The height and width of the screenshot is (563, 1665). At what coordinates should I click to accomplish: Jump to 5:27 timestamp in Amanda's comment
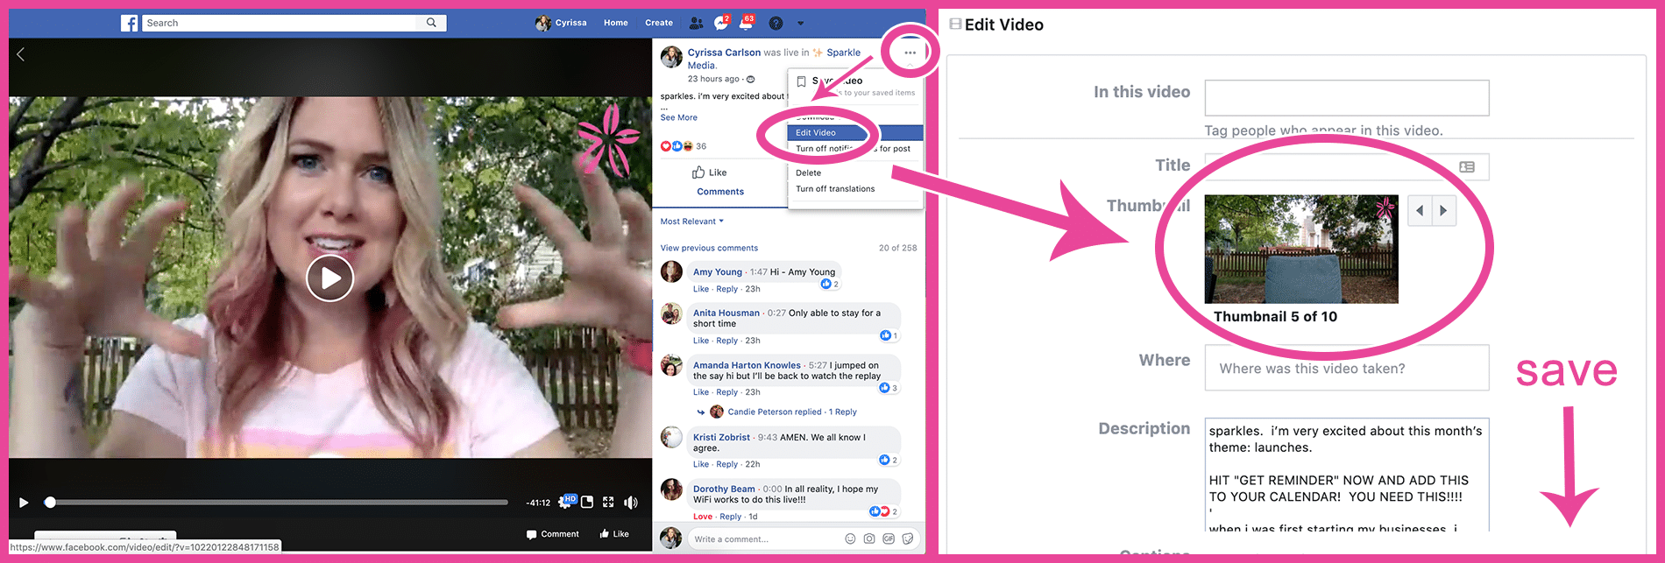point(818,365)
